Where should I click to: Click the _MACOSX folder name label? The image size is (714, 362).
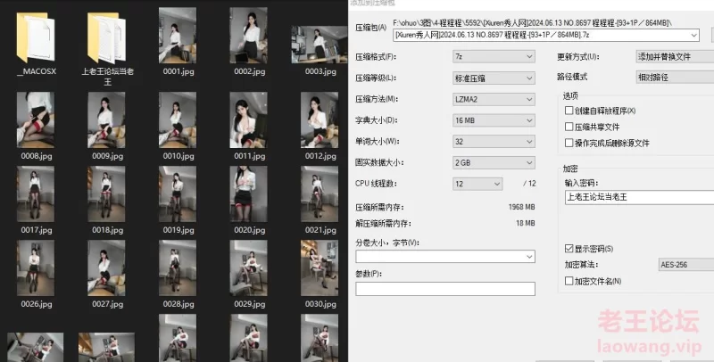tap(37, 71)
